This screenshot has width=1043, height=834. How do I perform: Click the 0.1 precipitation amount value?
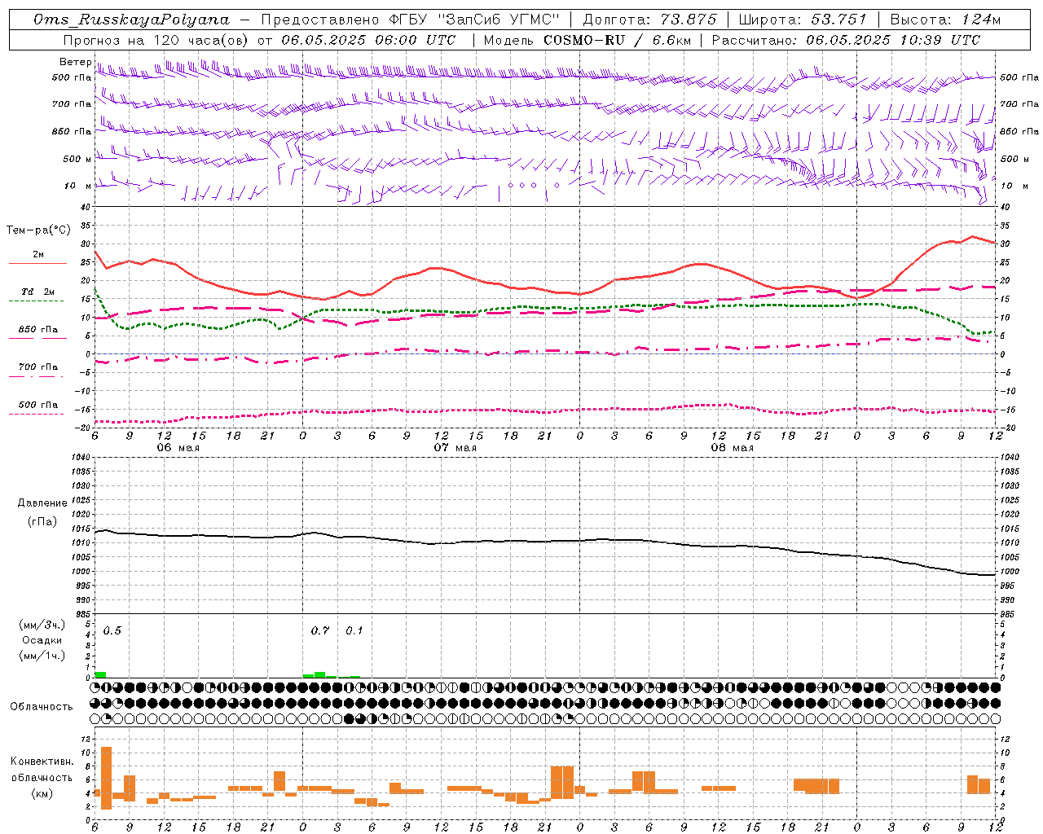click(x=354, y=630)
